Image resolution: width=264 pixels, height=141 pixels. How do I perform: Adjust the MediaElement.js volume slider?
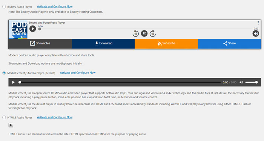[x=252, y=82]
